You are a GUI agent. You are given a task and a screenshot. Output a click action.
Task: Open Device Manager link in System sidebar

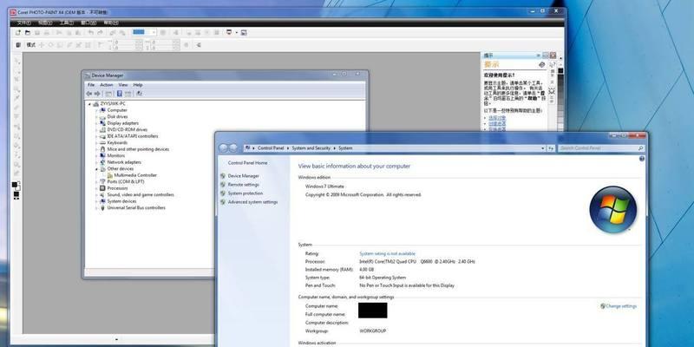[x=244, y=176]
